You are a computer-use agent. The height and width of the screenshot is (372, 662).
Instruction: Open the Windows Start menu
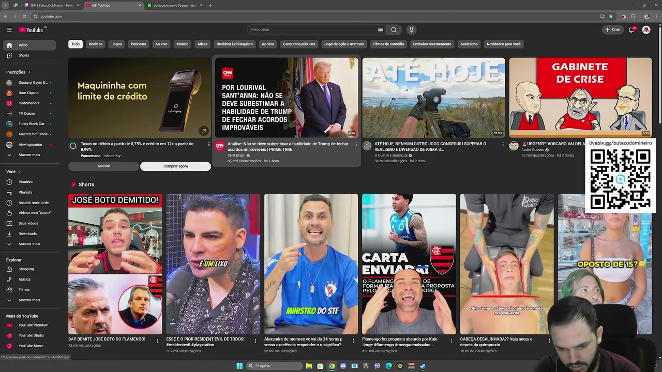[x=239, y=366]
